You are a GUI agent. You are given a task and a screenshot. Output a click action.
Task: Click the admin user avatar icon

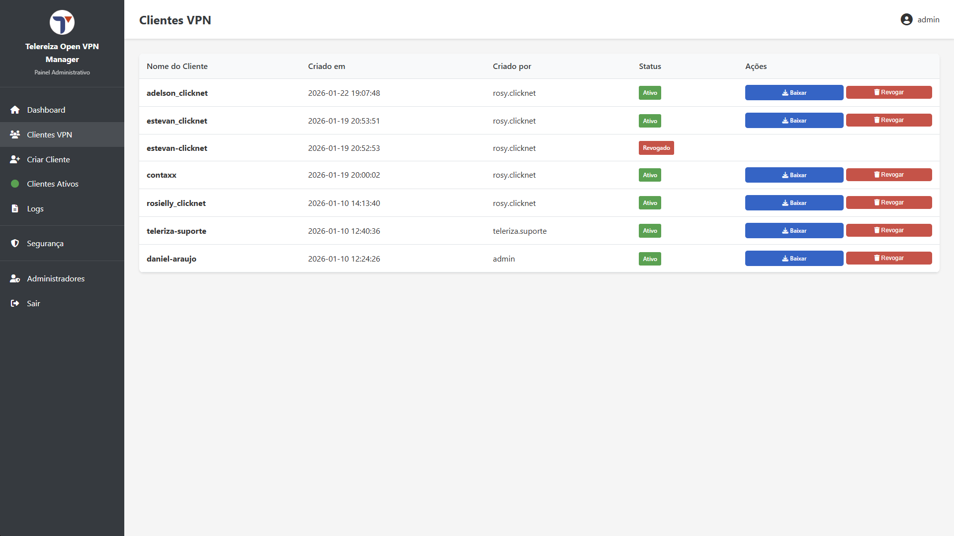(x=906, y=19)
